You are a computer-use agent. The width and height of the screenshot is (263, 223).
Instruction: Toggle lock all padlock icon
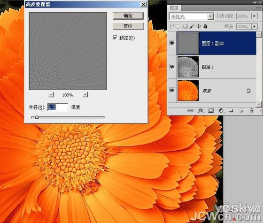tap(205, 26)
